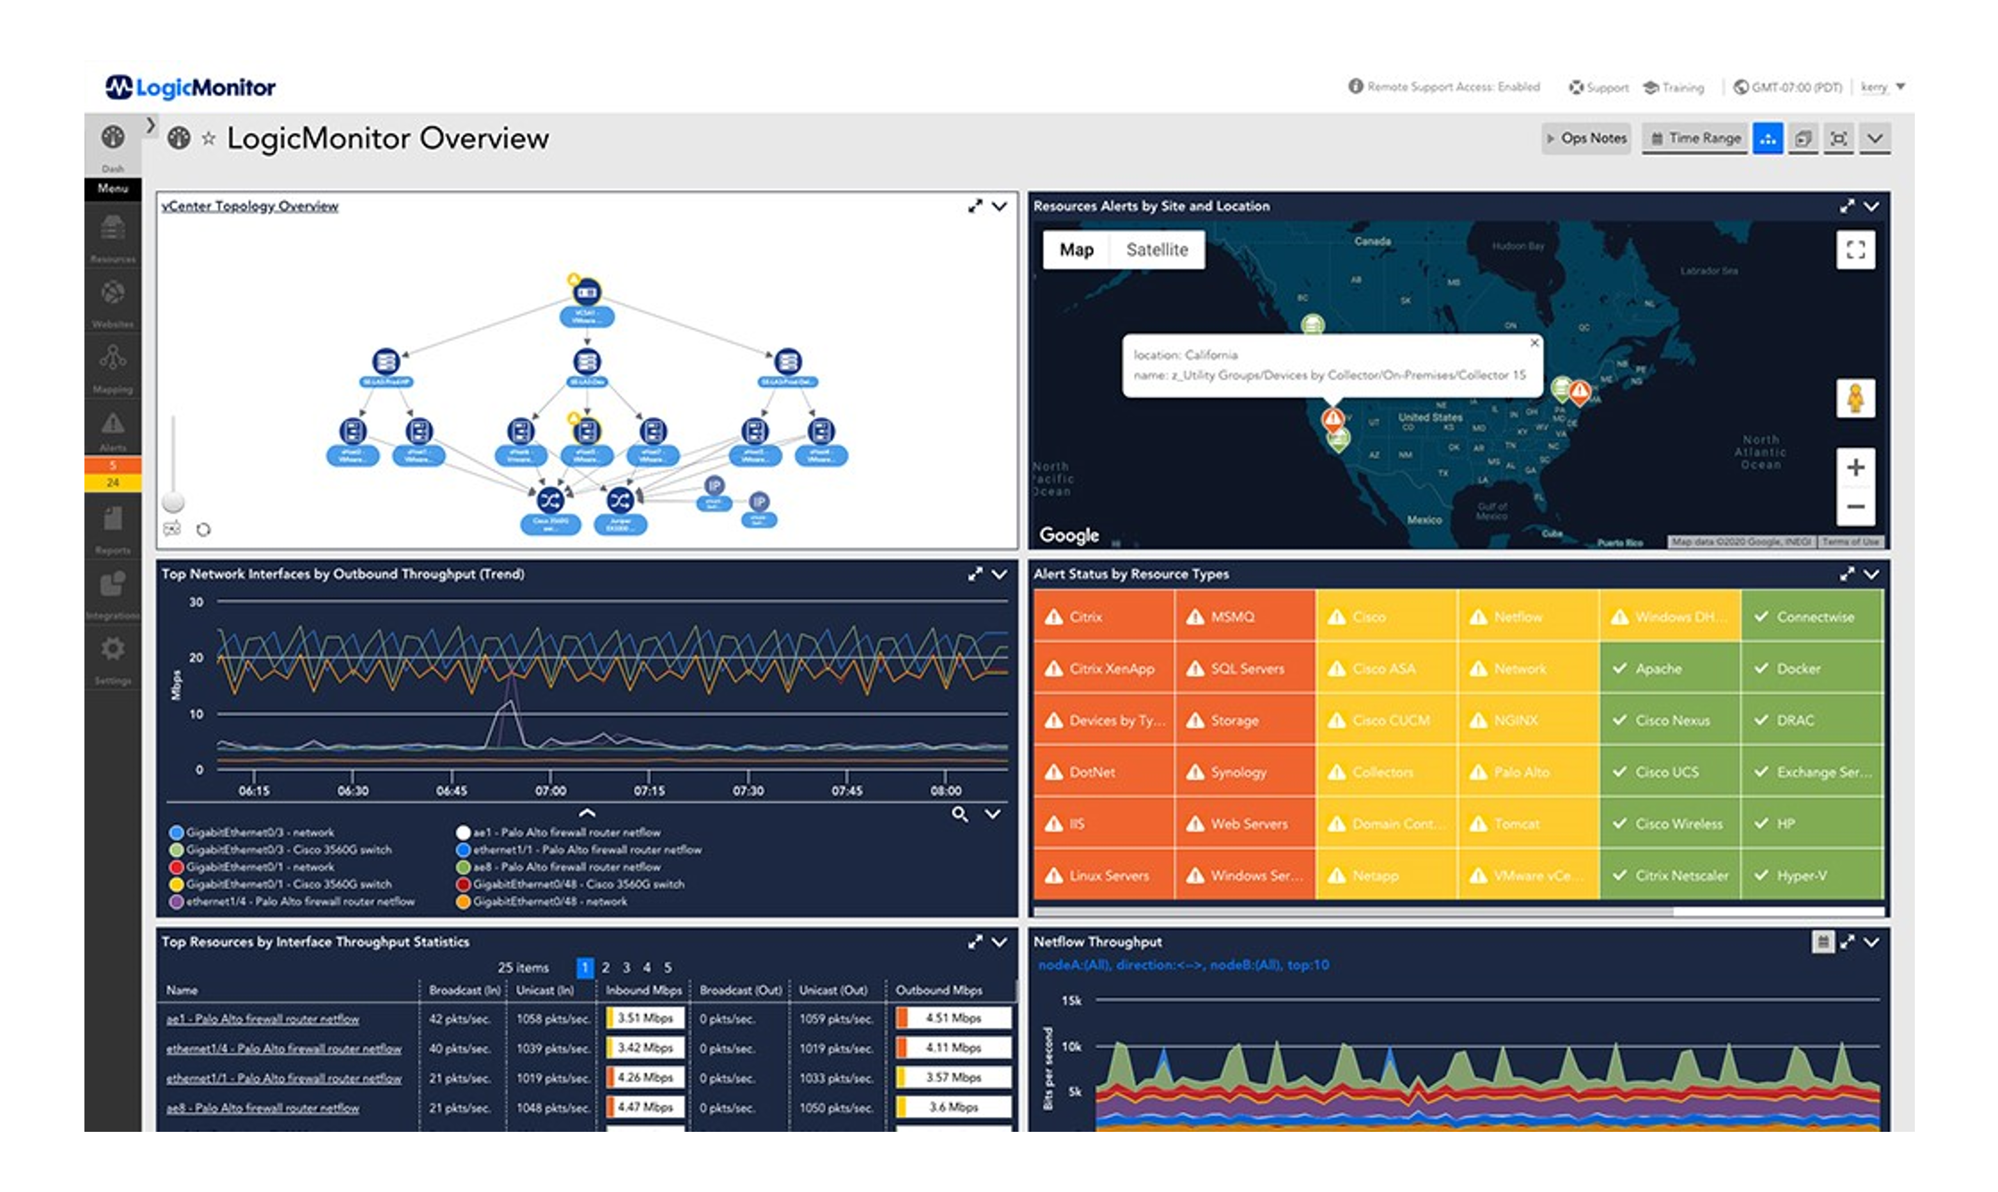Open Alert Status widget dropdown chevron
The height and width of the screenshot is (1192, 1998).
pyautogui.click(x=1871, y=575)
